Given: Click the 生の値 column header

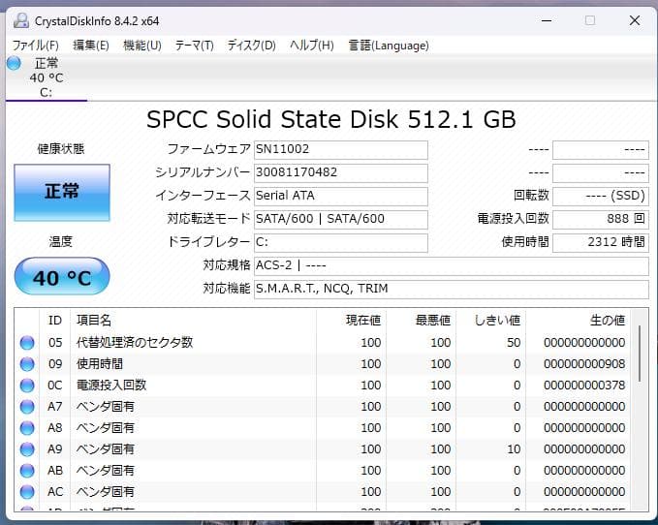Looking at the screenshot, I should point(578,321).
